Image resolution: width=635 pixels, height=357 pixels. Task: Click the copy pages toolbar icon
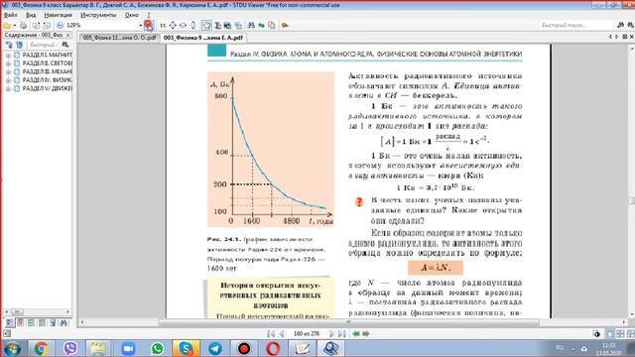click(x=272, y=26)
